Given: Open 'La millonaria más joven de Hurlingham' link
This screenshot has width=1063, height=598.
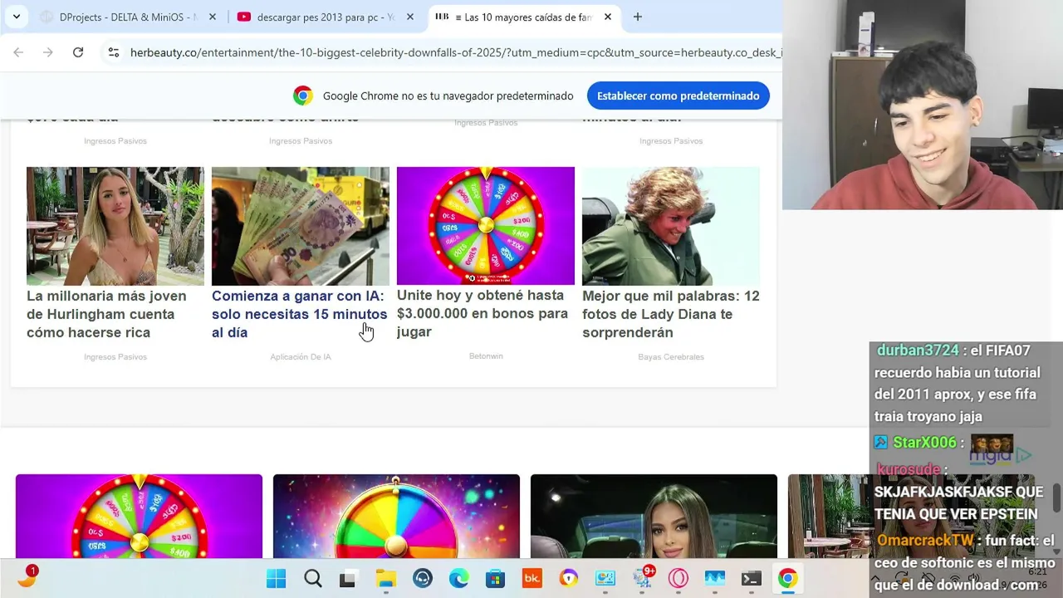Looking at the screenshot, I should (x=107, y=314).
